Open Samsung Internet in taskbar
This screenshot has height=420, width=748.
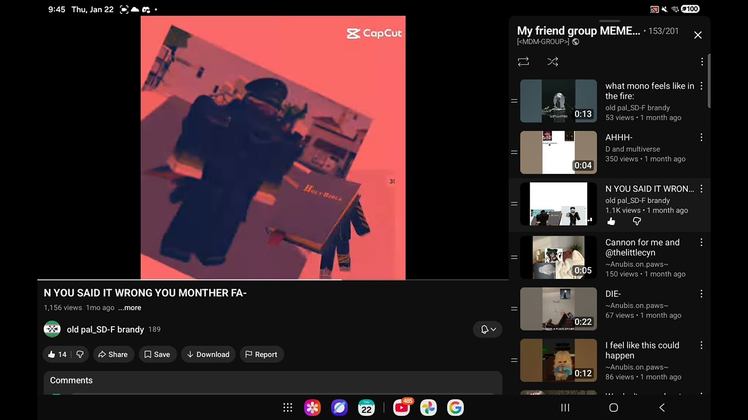(x=340, y=408)
